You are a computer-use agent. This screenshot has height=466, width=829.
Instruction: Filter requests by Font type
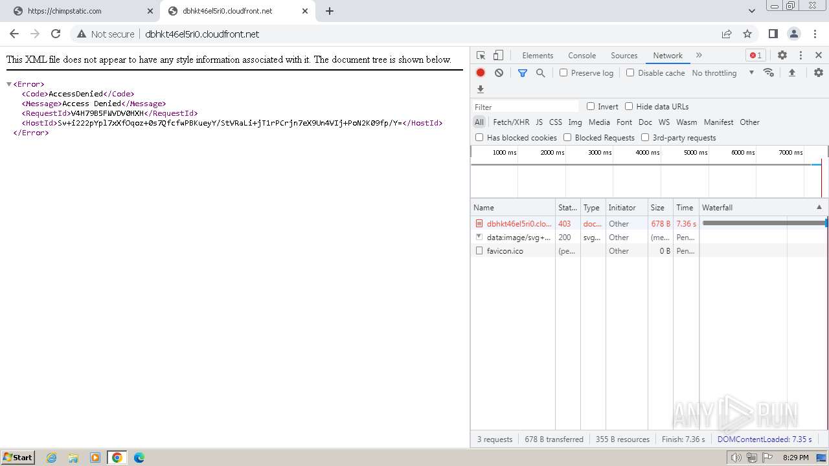coord(624,122)
